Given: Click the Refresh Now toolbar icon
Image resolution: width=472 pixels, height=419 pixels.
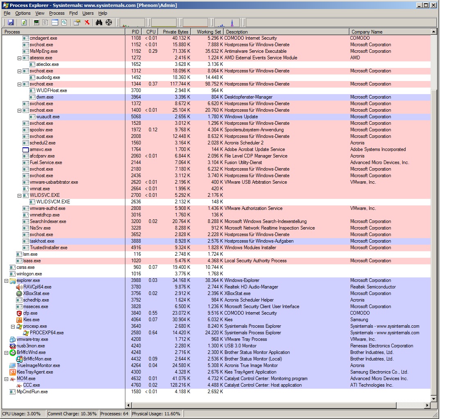Looking at the screenshot, I should click(x=24, y=23).
